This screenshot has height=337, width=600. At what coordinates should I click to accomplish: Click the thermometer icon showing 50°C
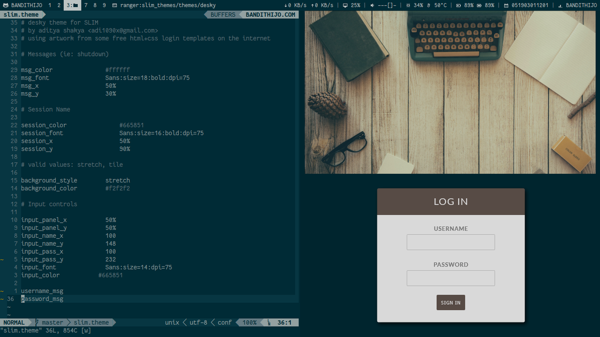pos(428,5)
